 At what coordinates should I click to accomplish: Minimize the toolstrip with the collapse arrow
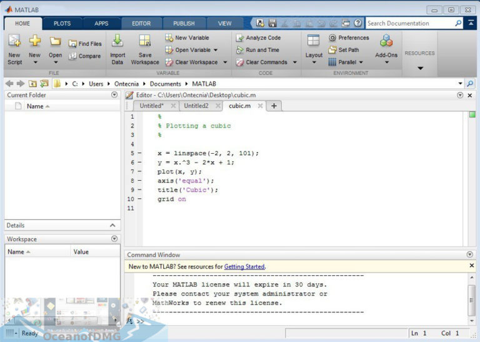tap(471, 23)
